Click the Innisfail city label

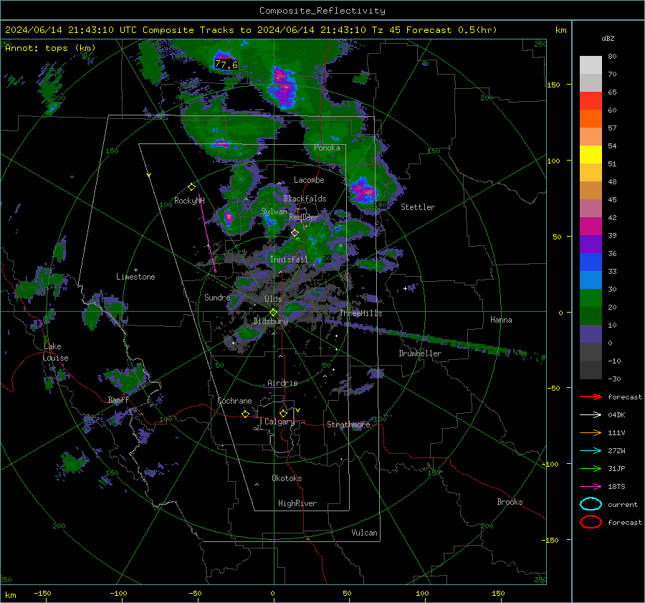click(x=289, y=260)
